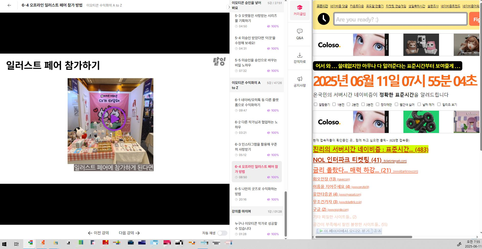Click the 커리큘럼 graduation cap icon
482x249 pixels.
pos(300,7)
